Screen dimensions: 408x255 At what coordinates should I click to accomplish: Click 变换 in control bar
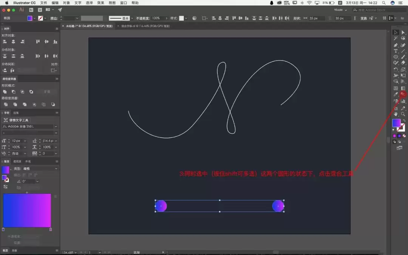[363, 18]
